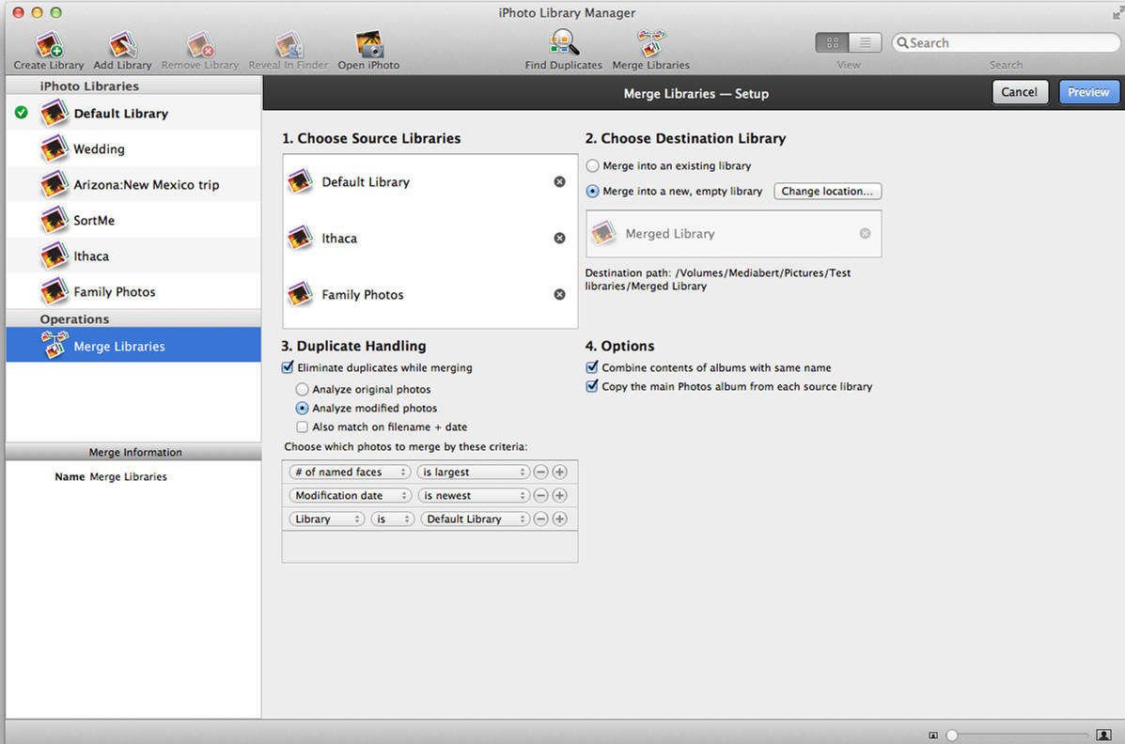Select 'Merge into an existing library' option

[x=593, y=165]
